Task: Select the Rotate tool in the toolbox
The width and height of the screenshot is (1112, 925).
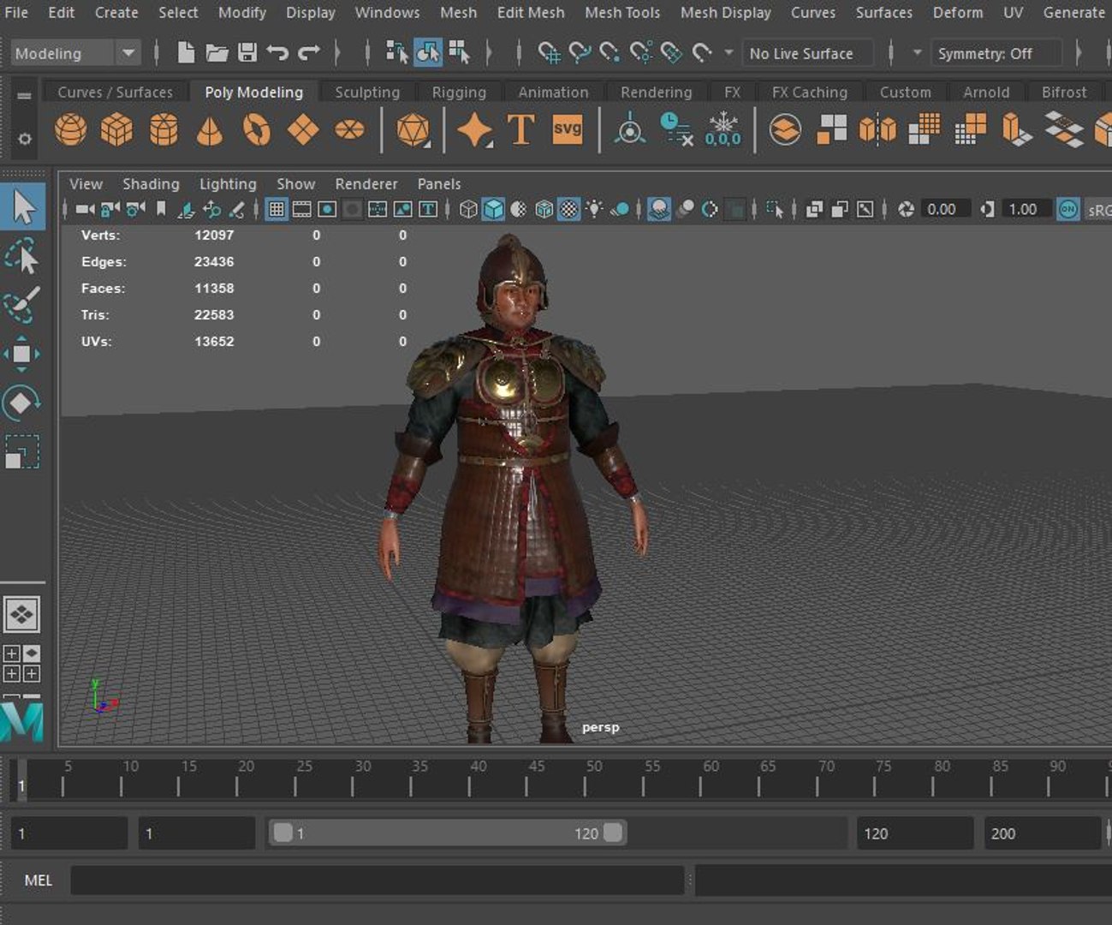Action: 21,403
